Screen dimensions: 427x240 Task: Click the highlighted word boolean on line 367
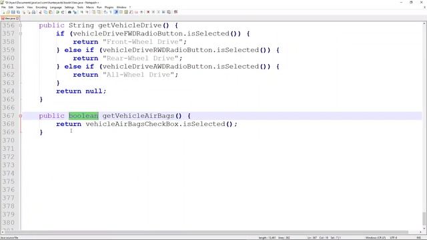coord(83,116)
